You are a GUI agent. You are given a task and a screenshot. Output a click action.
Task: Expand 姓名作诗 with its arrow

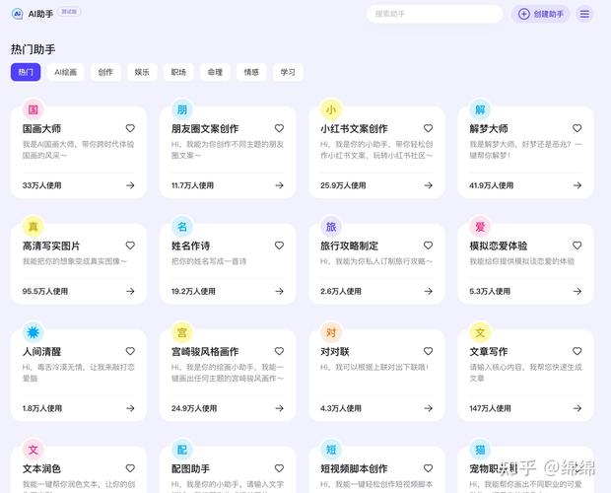click(279, 292)
